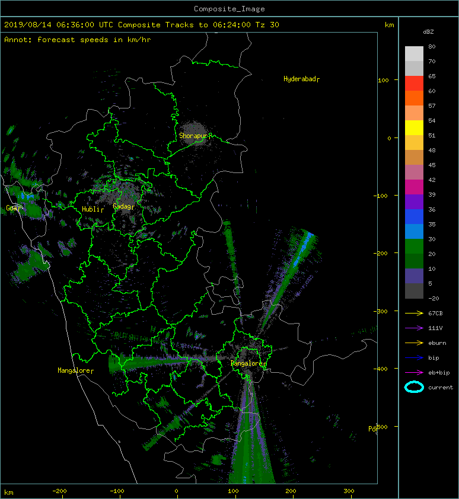Click the 'Annot: forecast speeds in km/hr' note

click(x=78, y=40)
